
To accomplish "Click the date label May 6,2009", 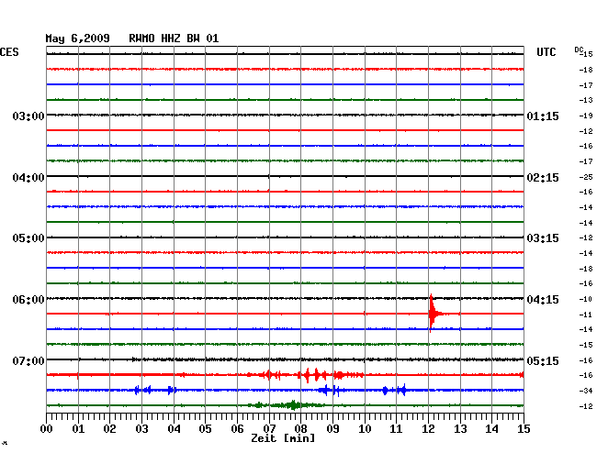I will click(x=77, y=39).
